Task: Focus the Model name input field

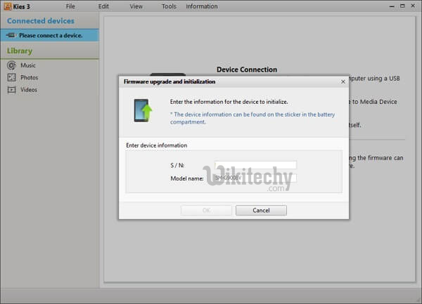Action: click(x=255, y=178)
